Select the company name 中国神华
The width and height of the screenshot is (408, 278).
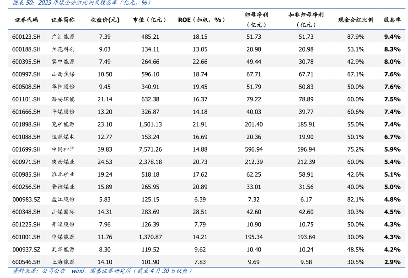[63, 150]
